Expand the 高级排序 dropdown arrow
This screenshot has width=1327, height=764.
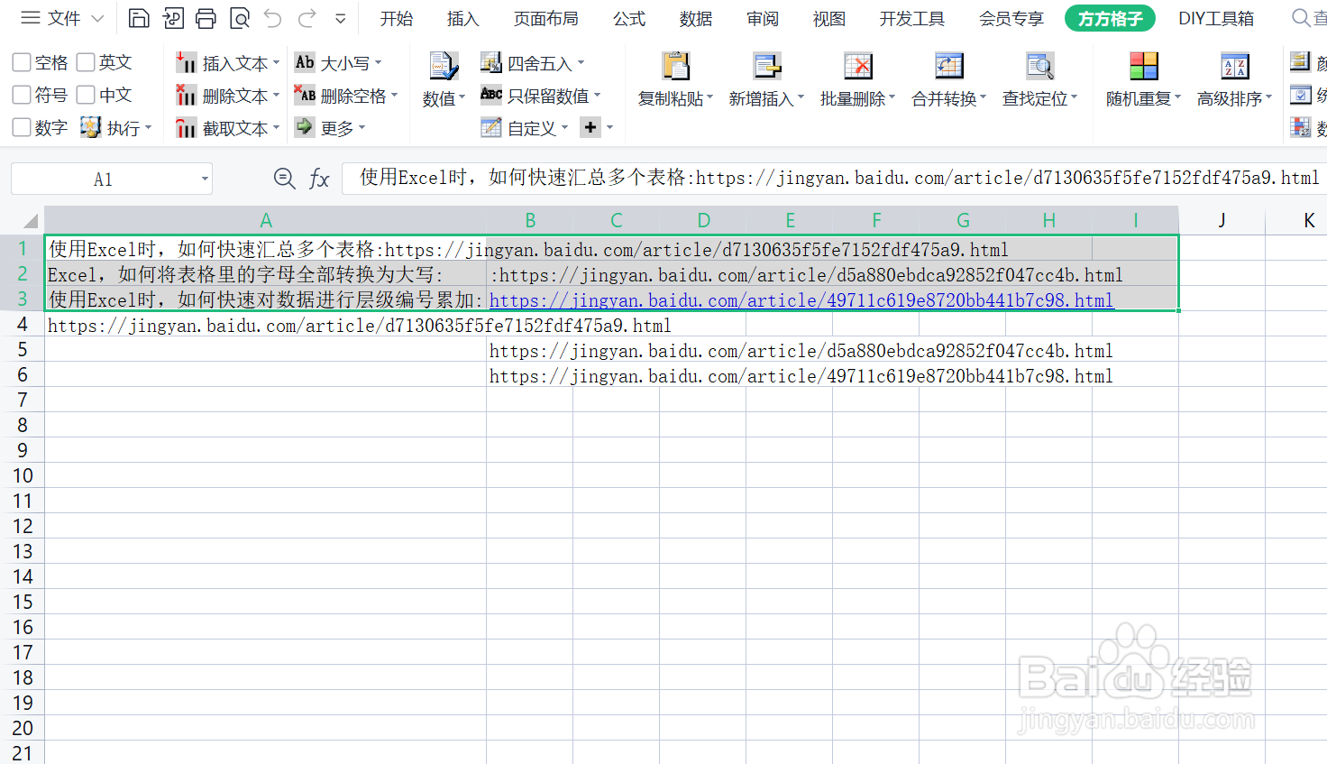[1268, 97]
